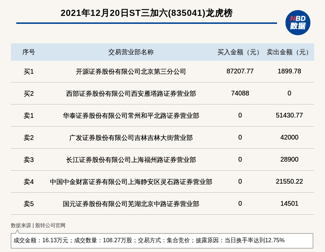Image resolution: width=325 pixels, height=252 pixels.
Task: Click the NBD数据 logo icon
Action: pyautogui.click(x=298, y=22)
